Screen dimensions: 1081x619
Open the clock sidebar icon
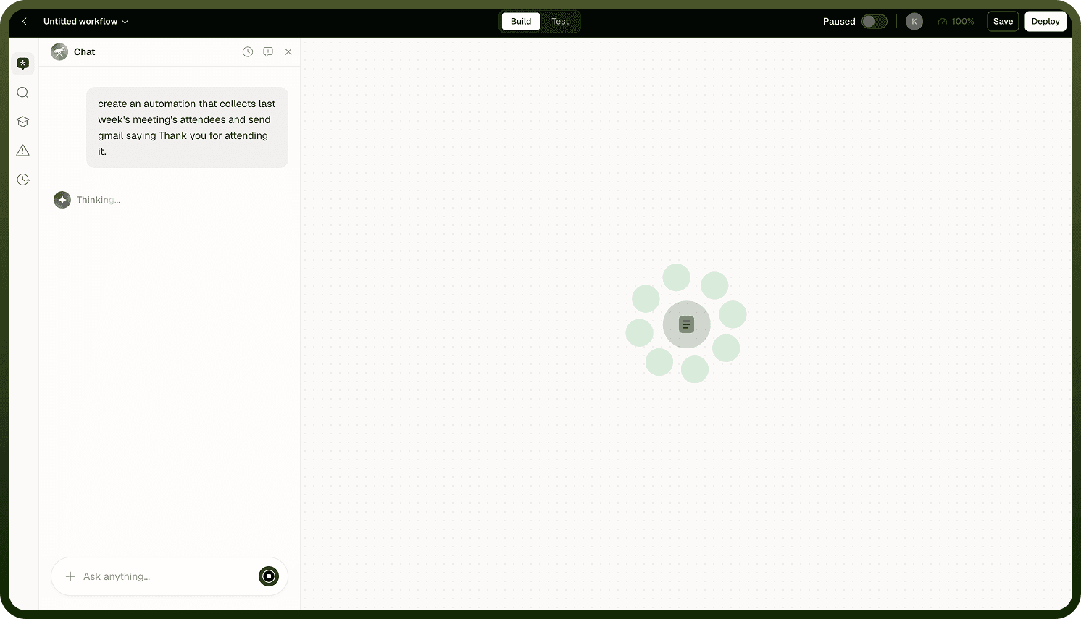pyautogui.click(x=23, y=180)
